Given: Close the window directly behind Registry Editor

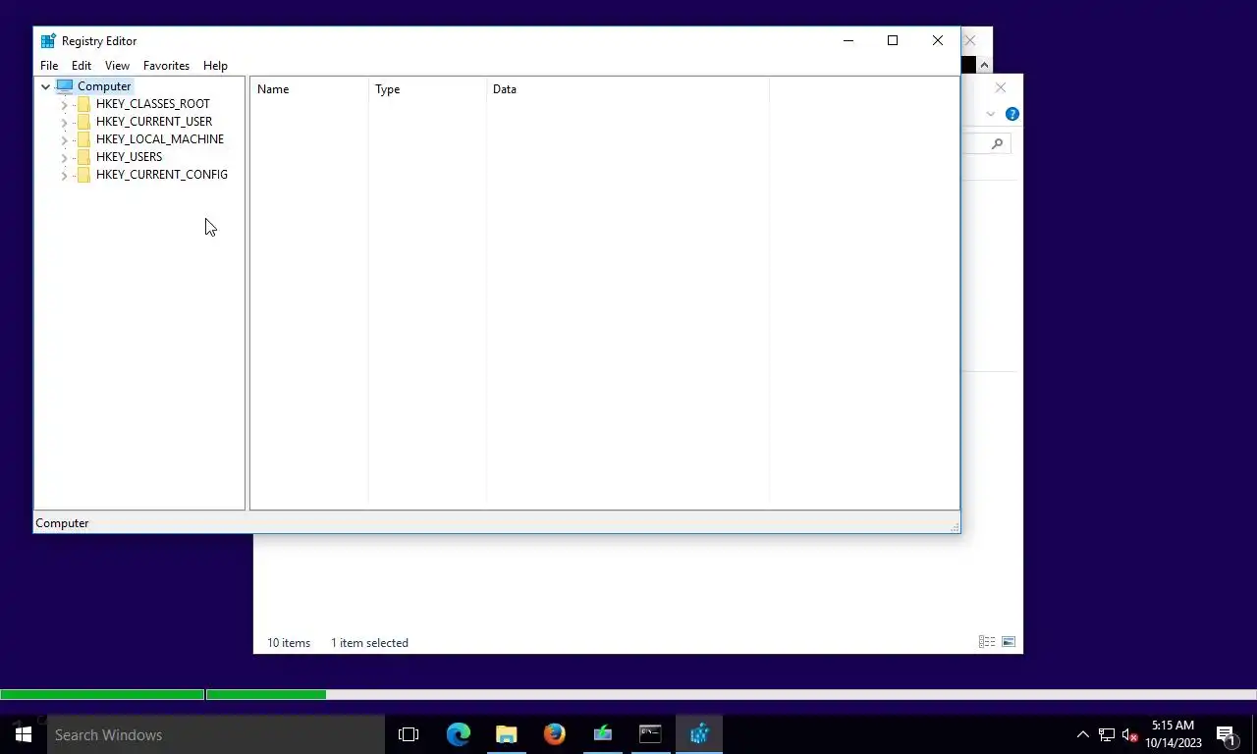Looking at the screenshot, I should 970,41.
